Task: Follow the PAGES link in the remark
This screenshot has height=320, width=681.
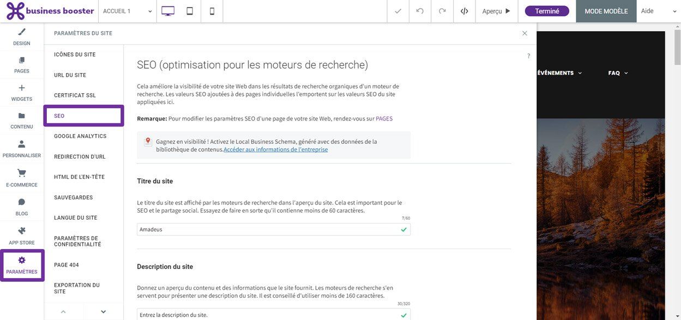Action: 384,118
